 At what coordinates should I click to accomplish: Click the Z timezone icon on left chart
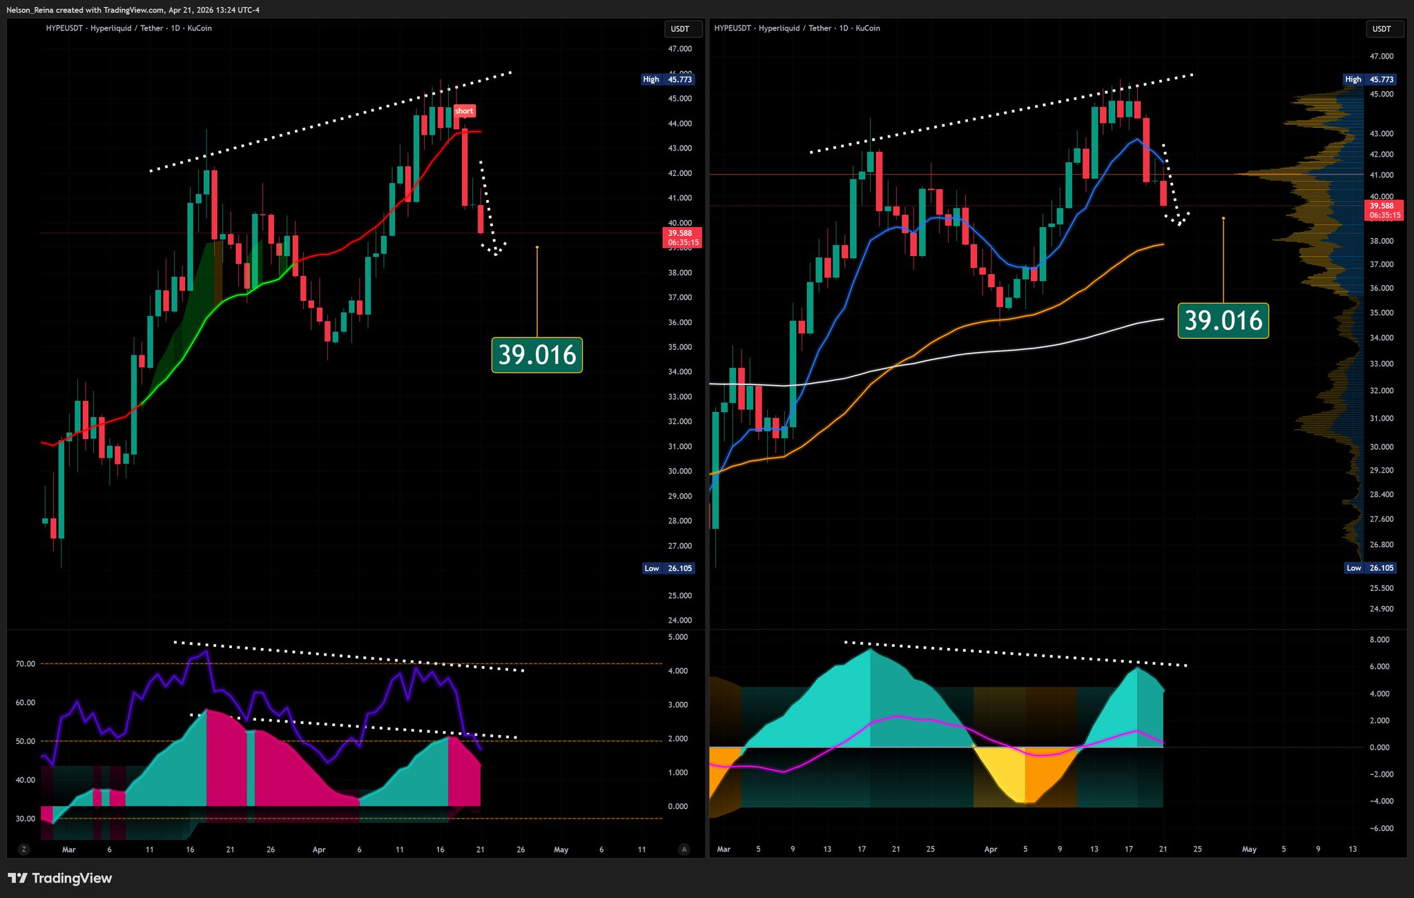[x=24, y=850]
